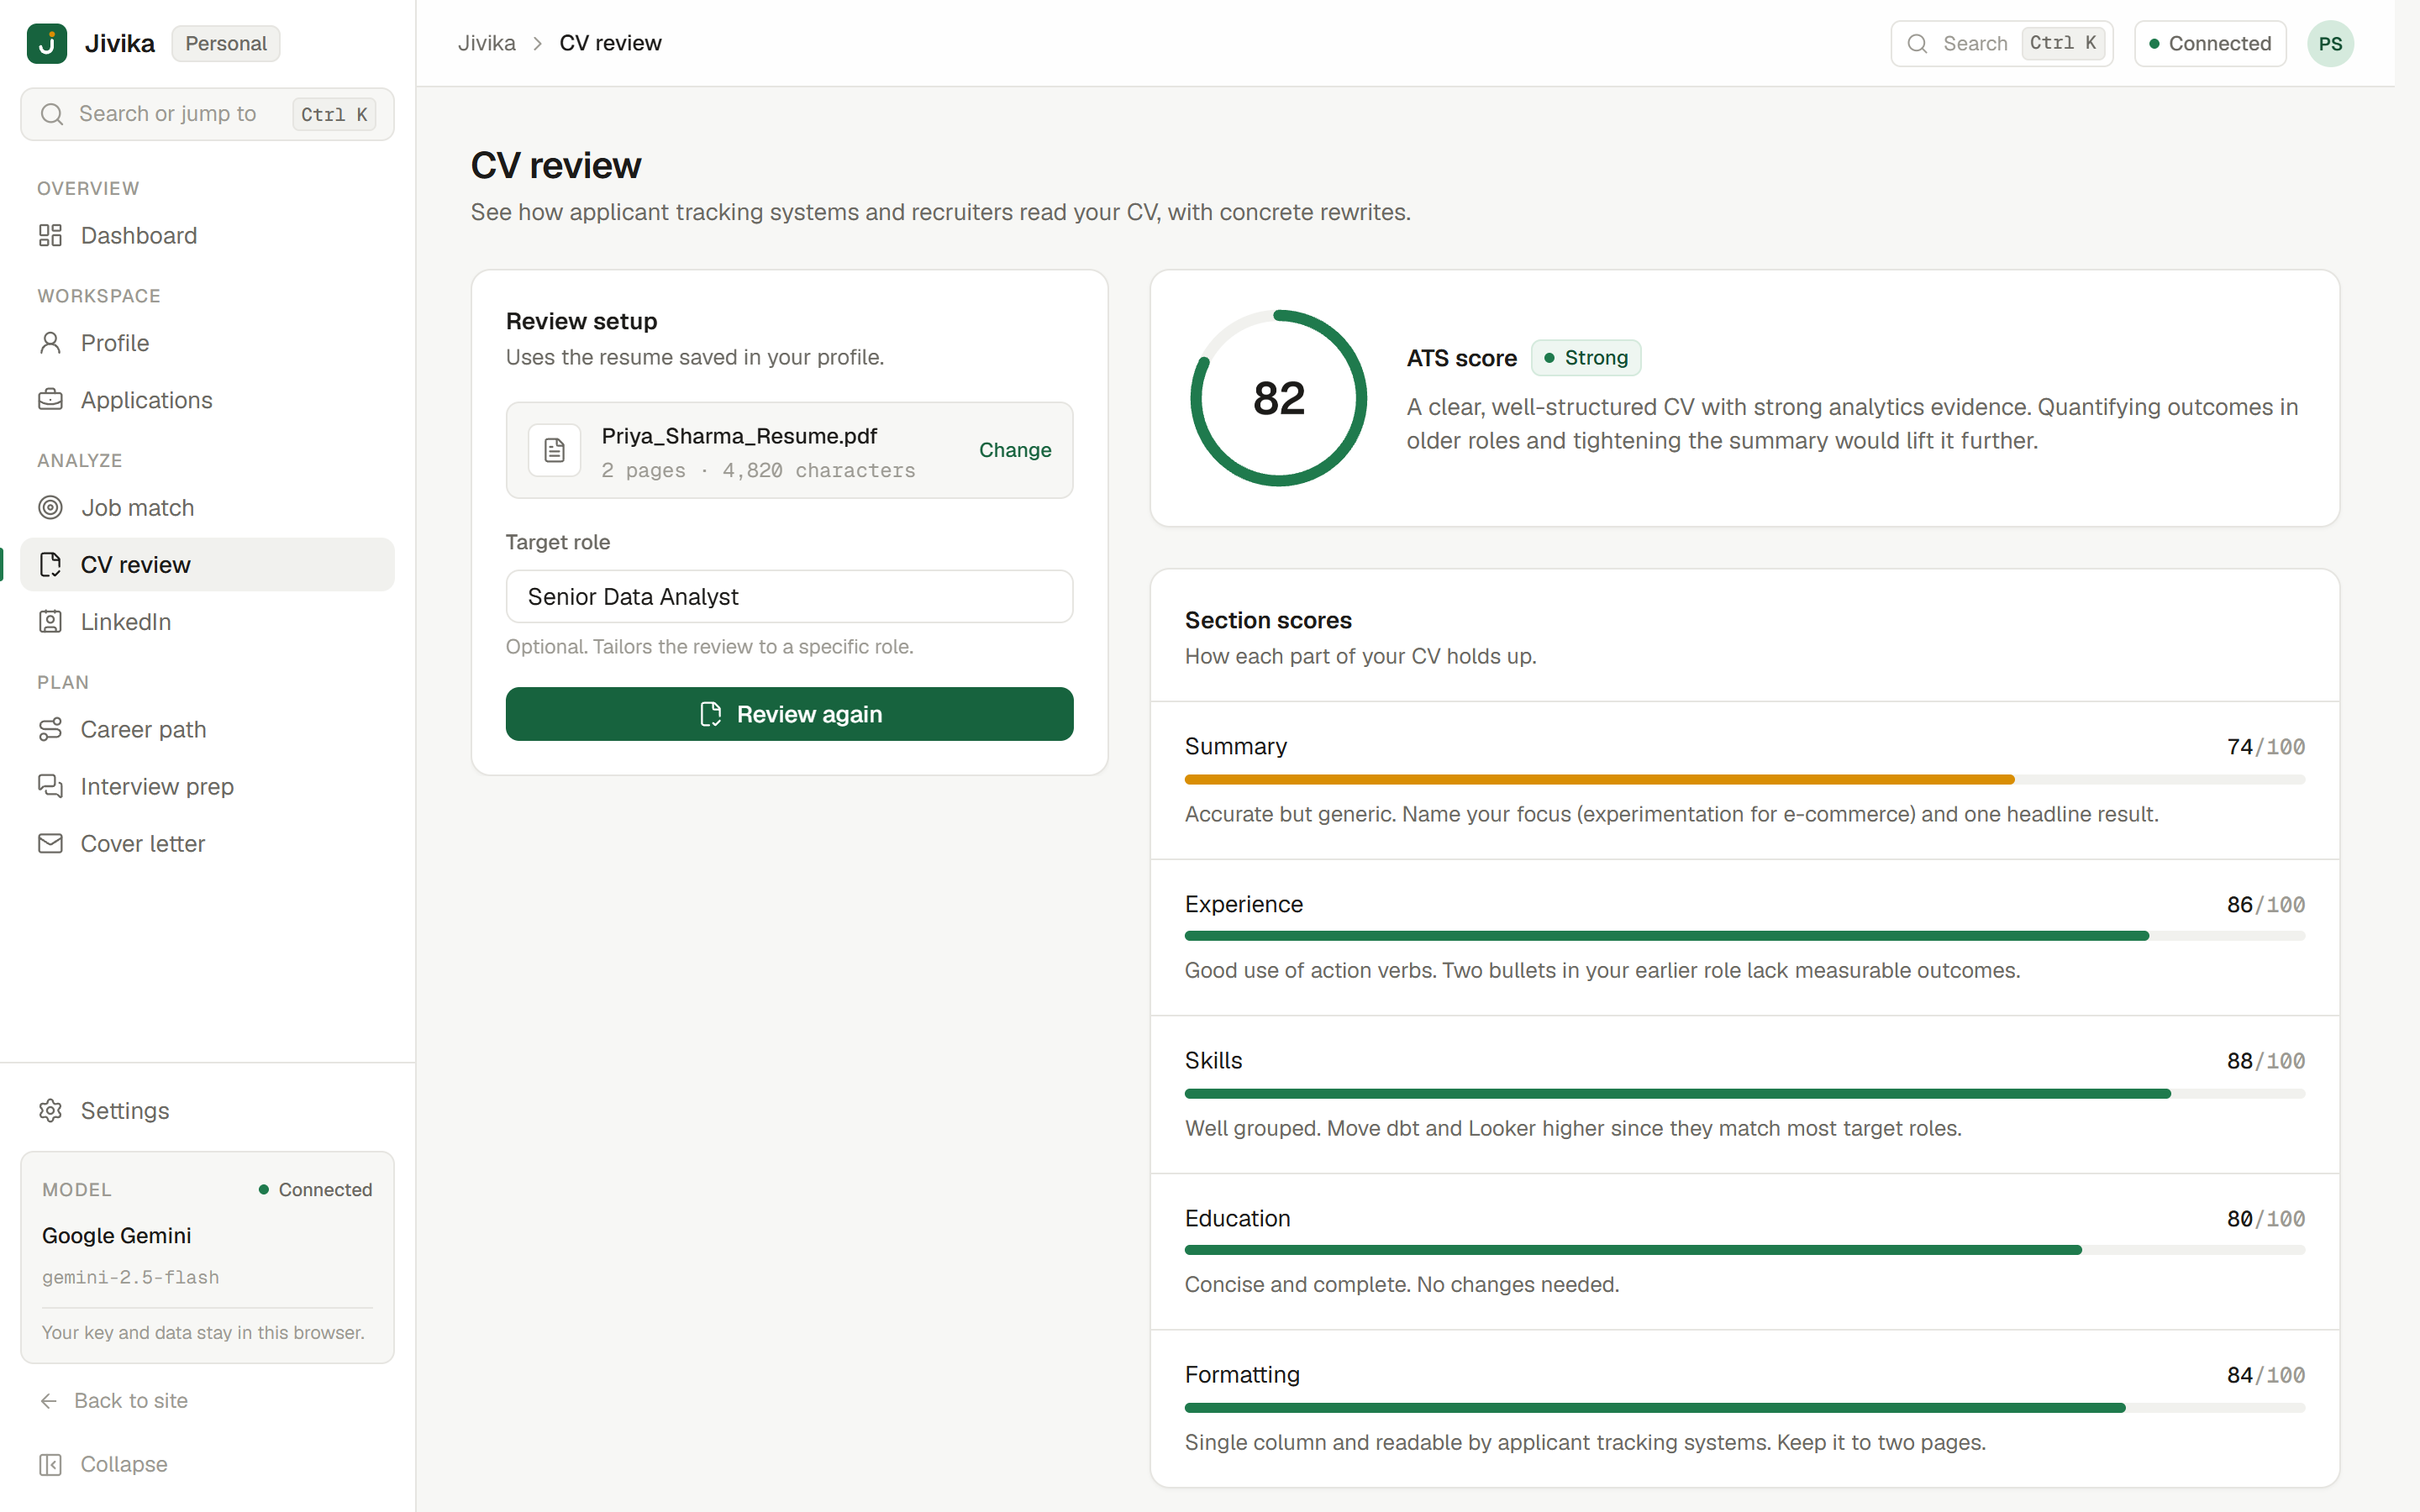This screenshot has width=2420, height=1512.
Task: Click the Jivika green J logo
Action: (x=47, y=43)
